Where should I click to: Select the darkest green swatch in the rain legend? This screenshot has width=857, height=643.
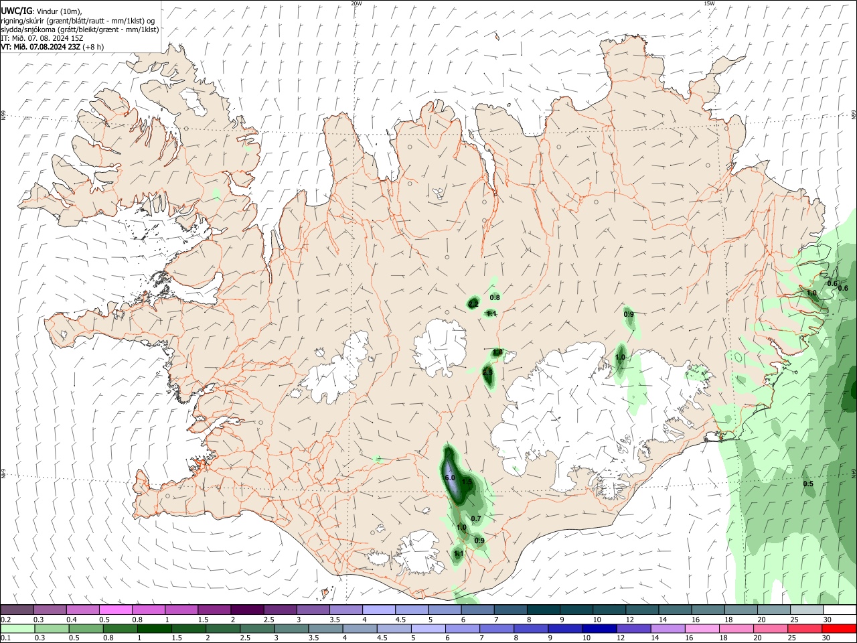tap(155, 628)
